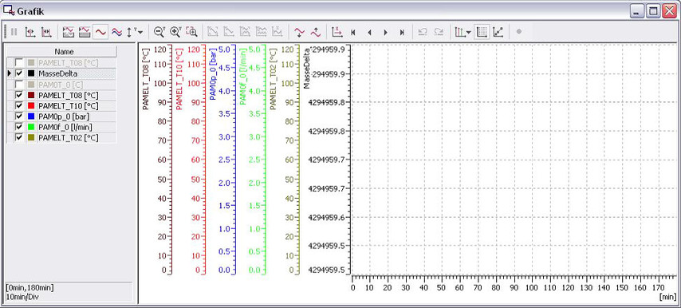Select the PAMELT_T02 [°C] row name
Screen dimensions: 681x308
click(69, 137)
